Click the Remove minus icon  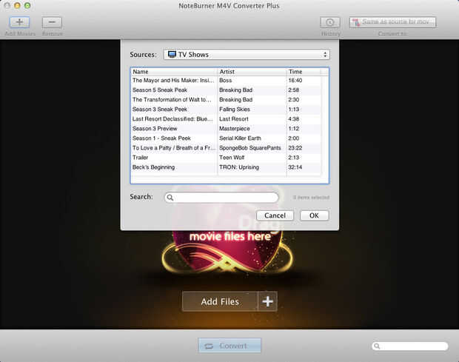pos(52,22)
